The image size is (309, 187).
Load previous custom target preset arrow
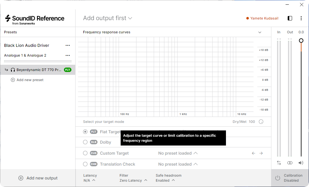click(x=254, y=153)
